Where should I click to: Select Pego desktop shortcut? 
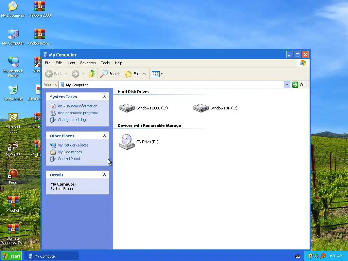click(13, 176)
